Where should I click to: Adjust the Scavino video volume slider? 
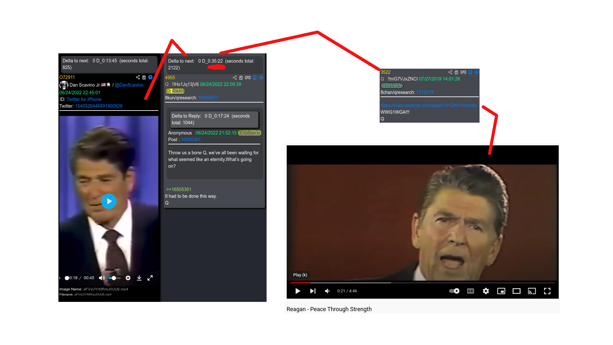114,278
